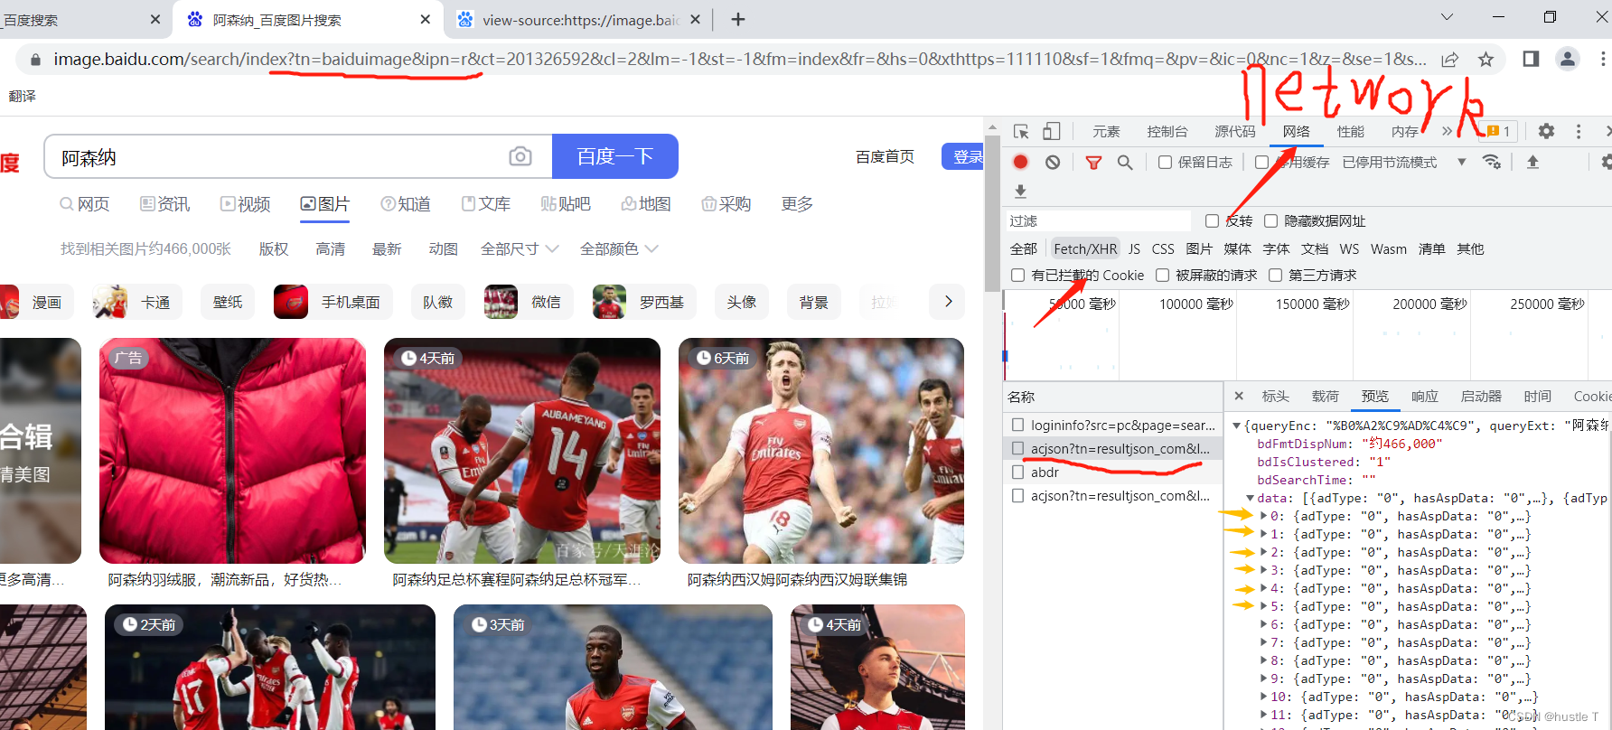Click the camera image search icon
Screen dimensions: 1612x730
click(x=520, y=156)
